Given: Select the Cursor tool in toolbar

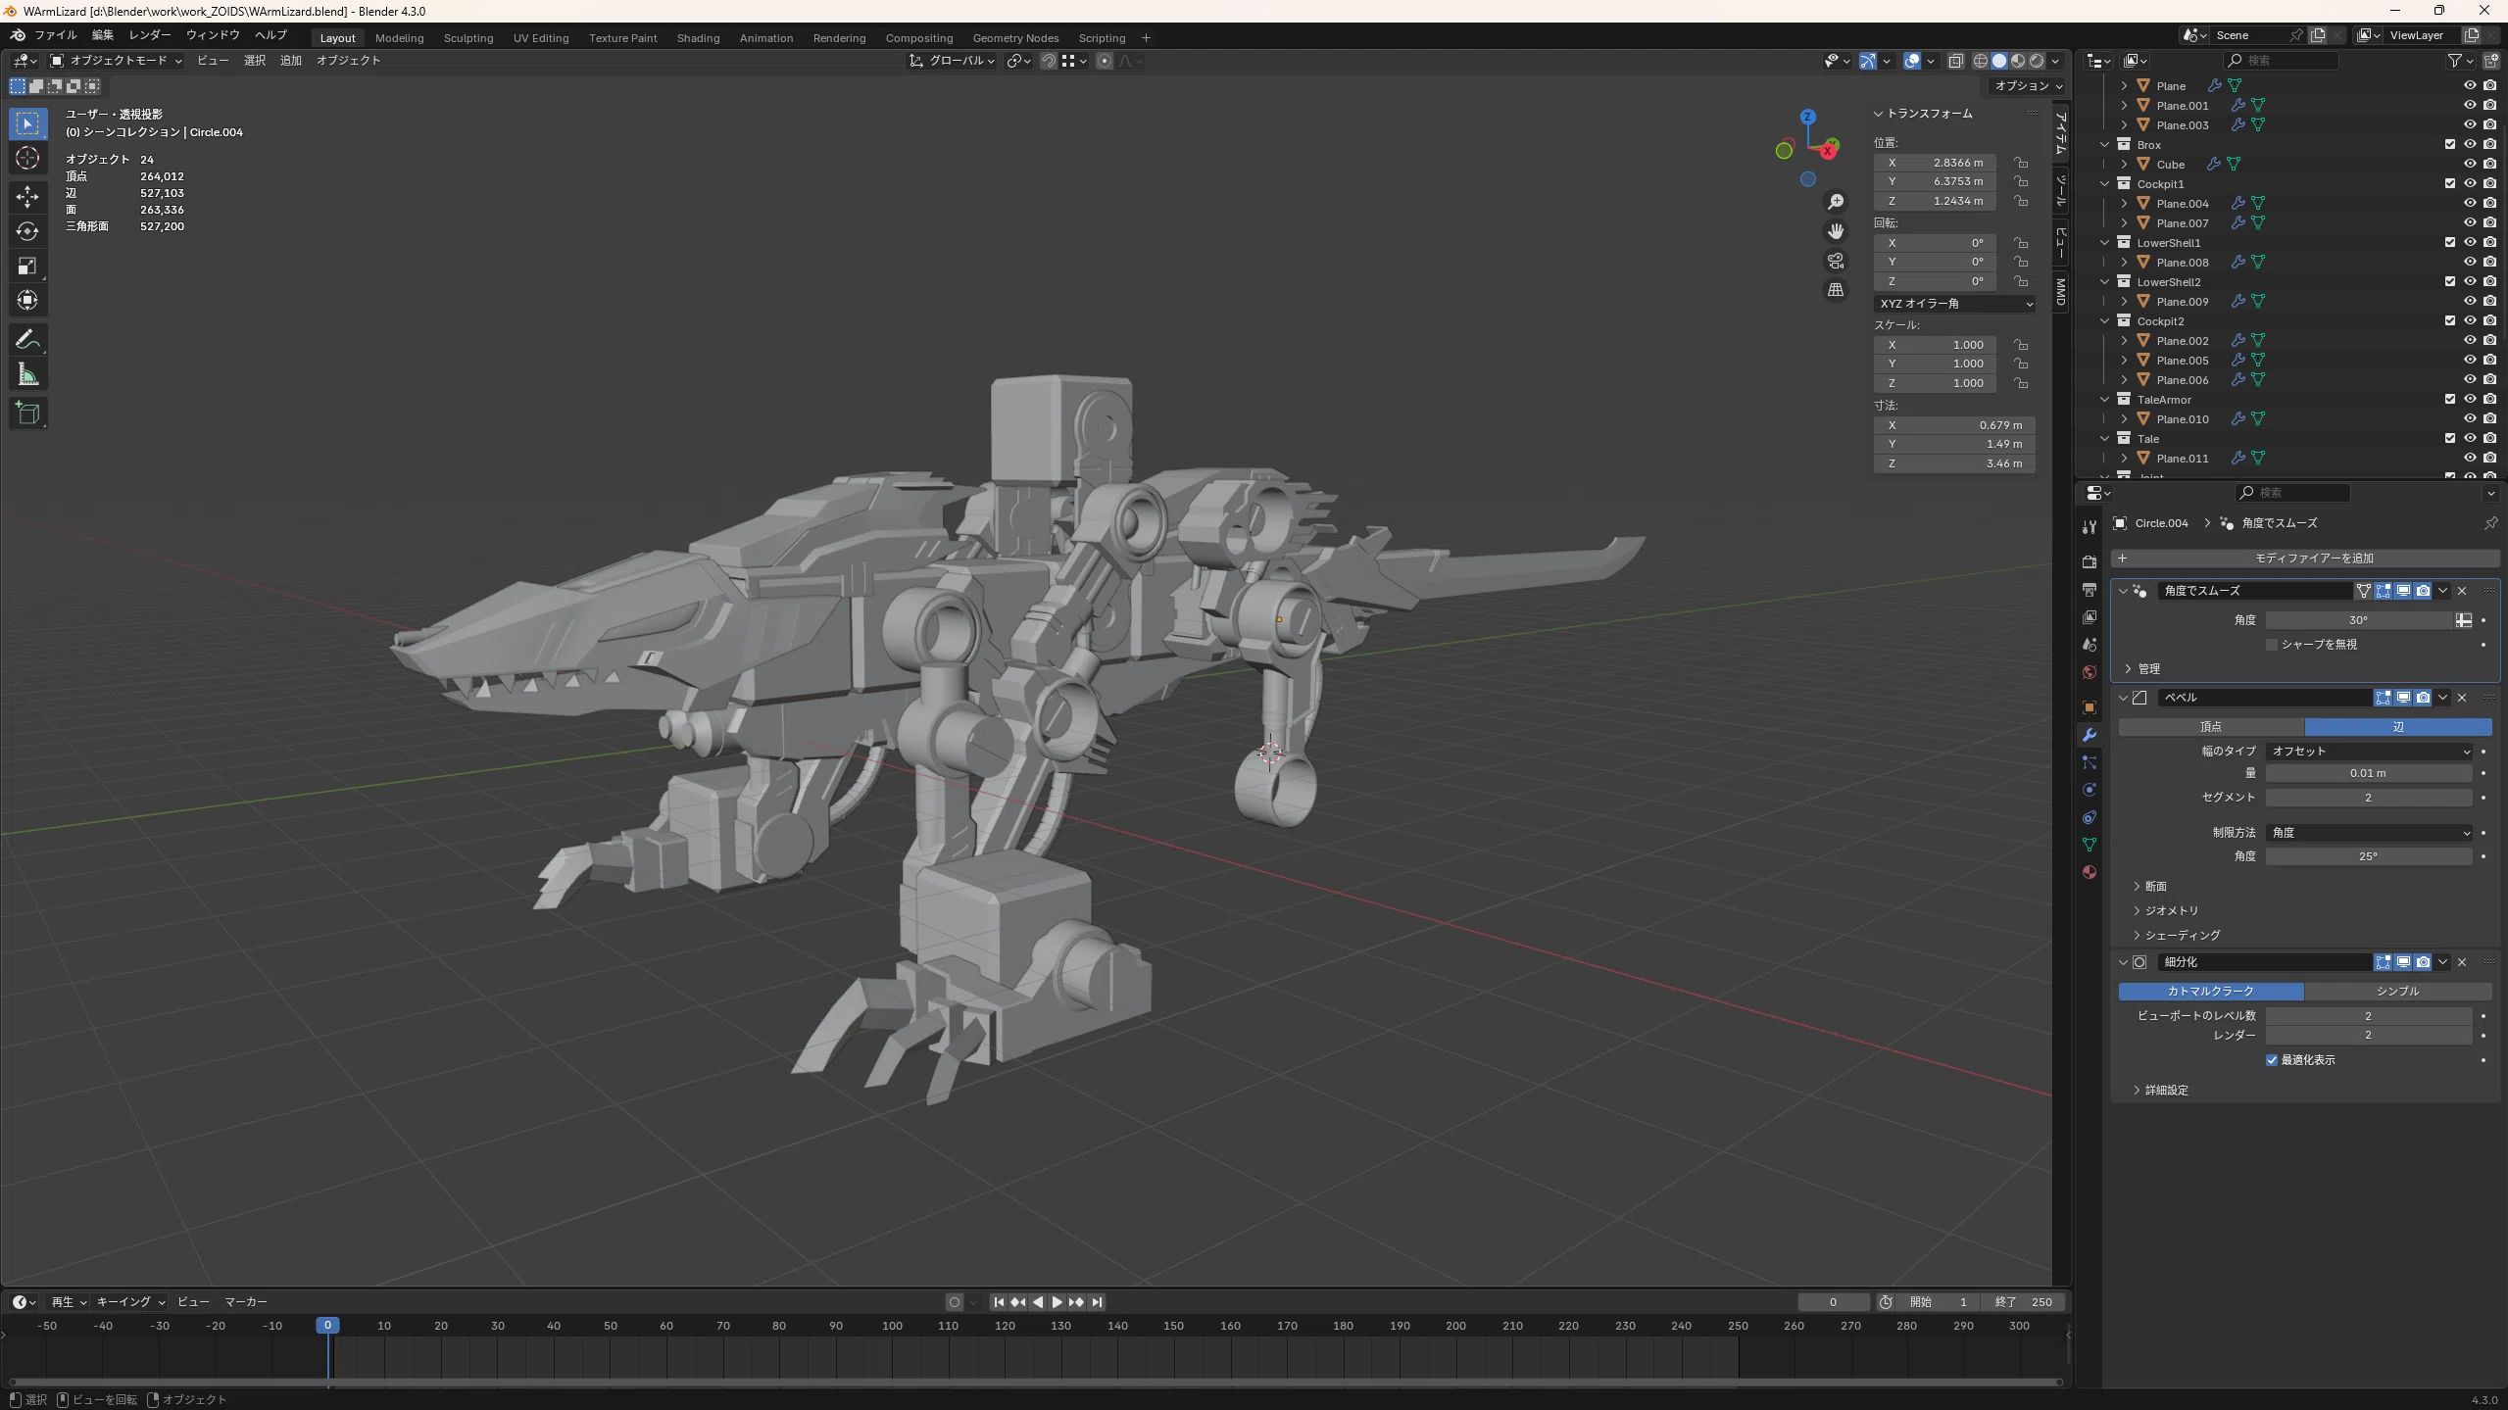Looking at the screenshot, I should (x=27, y=158).
